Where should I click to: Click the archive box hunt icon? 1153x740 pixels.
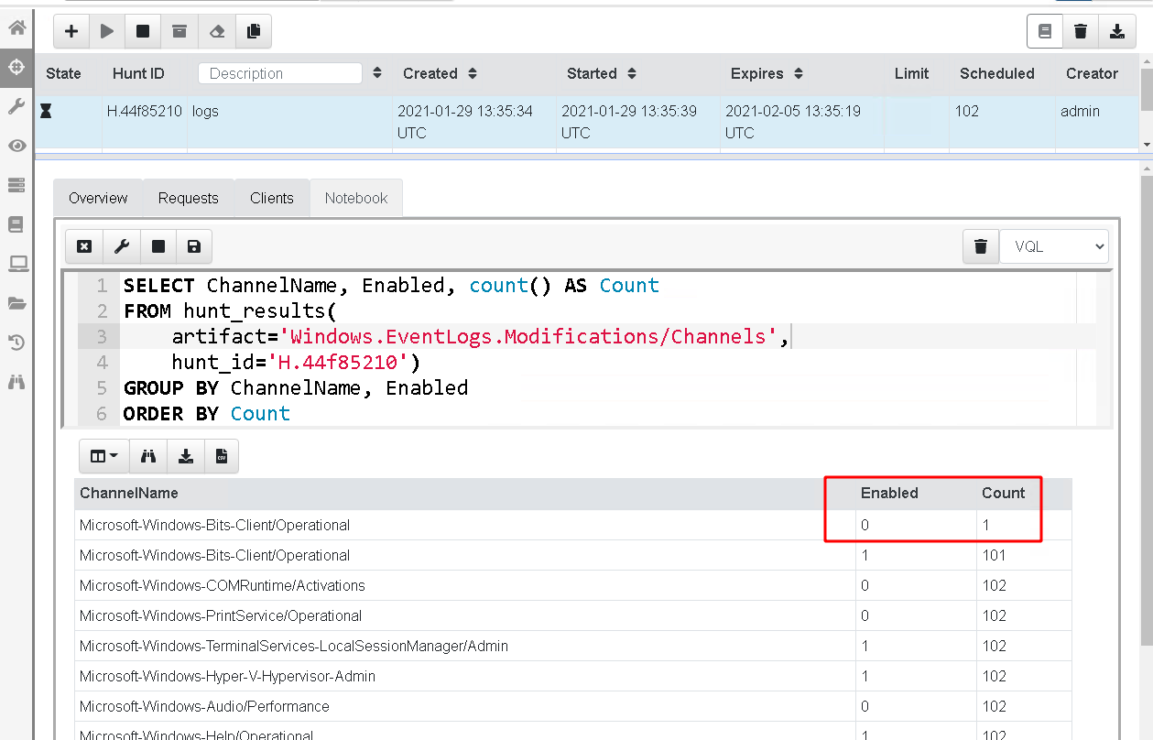179,31
